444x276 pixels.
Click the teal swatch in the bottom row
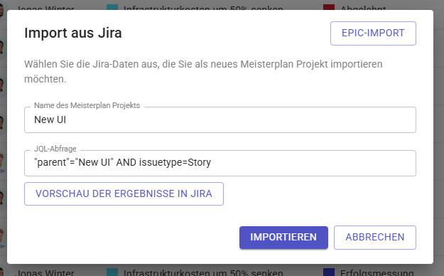(112, 272)
